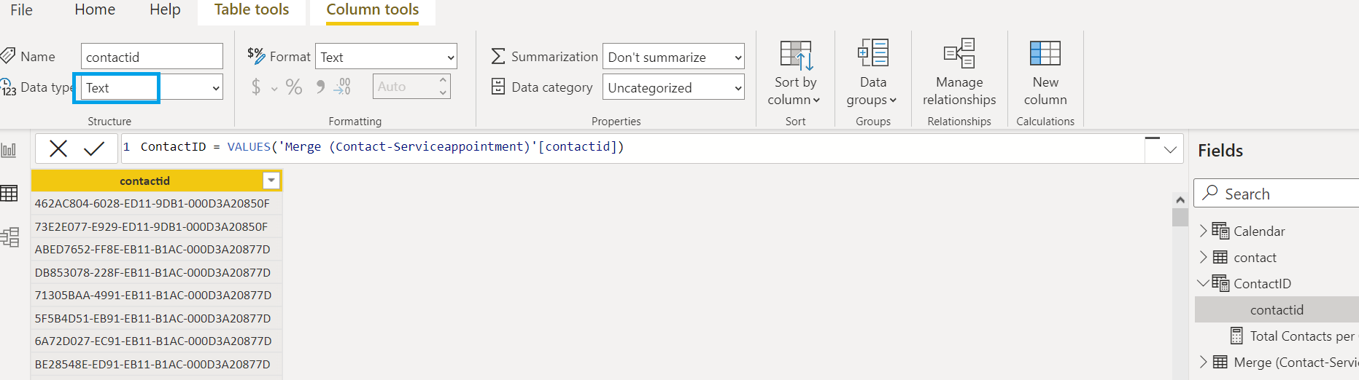Select row BE28548E-ED91-EB11-B1AC-000D3A20877D
The width and height of the screenshot is (1359, 380).
[156, 364]
